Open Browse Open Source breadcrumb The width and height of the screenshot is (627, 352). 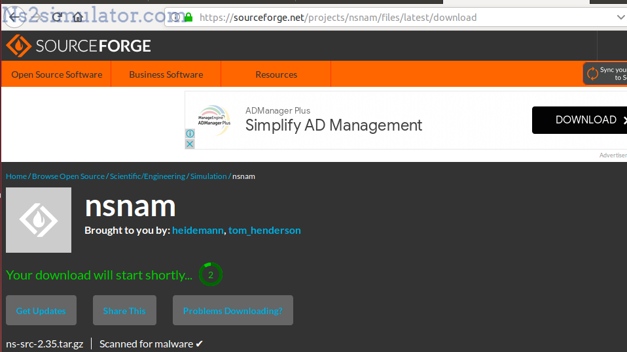point(68,176)
